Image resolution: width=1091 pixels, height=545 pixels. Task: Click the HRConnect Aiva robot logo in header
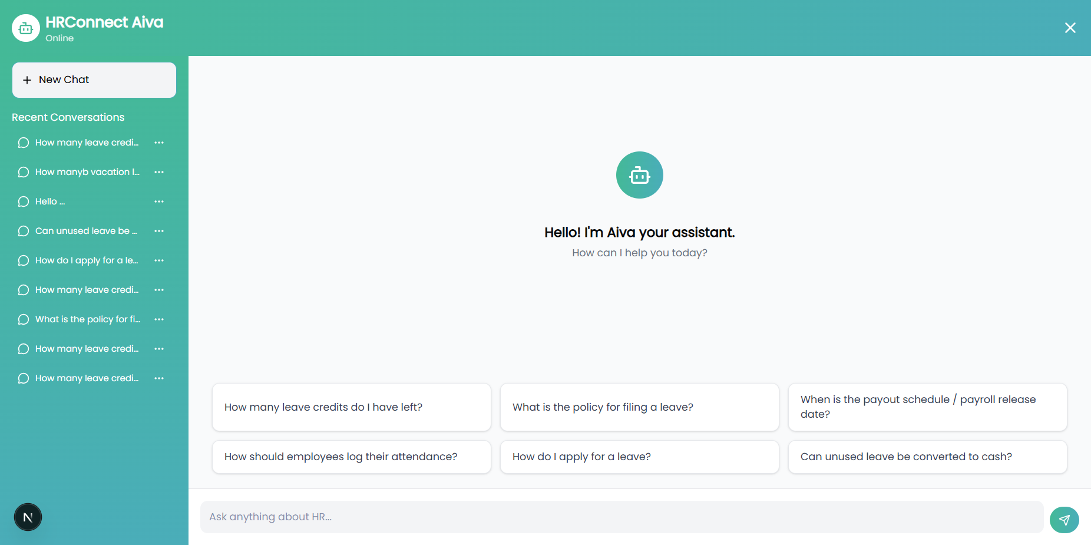click(x=26, y=28)
